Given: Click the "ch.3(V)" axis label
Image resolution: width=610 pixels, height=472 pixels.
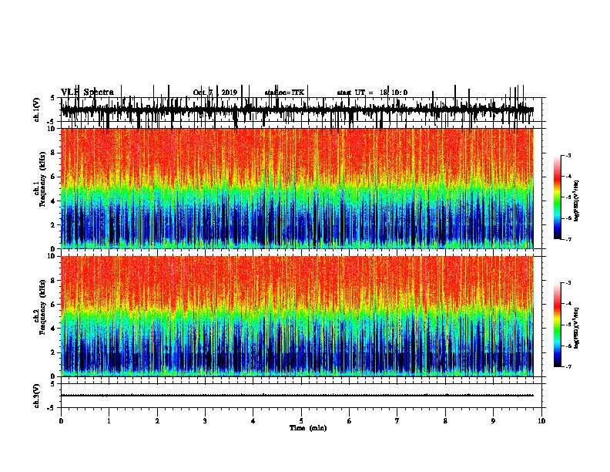Looking at the screenshot, I should pyautogui.click(x=37, y=396).
